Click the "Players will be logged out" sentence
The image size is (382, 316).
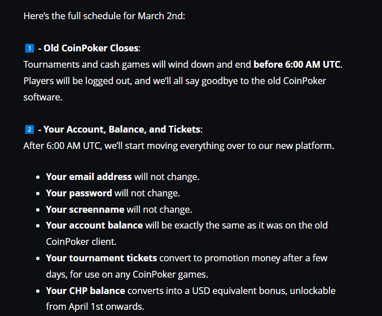(175, 81)
